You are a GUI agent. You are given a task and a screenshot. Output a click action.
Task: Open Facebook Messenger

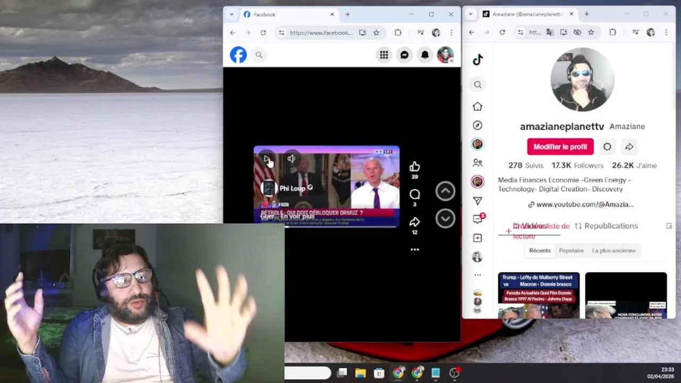(404, 55)
